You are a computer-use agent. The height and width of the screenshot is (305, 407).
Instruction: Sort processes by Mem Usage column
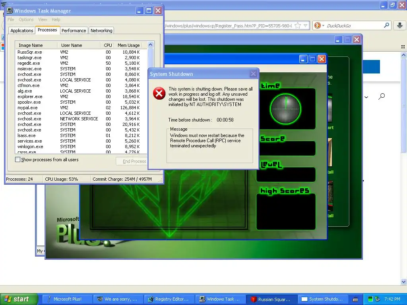click(x=128, y=45)
